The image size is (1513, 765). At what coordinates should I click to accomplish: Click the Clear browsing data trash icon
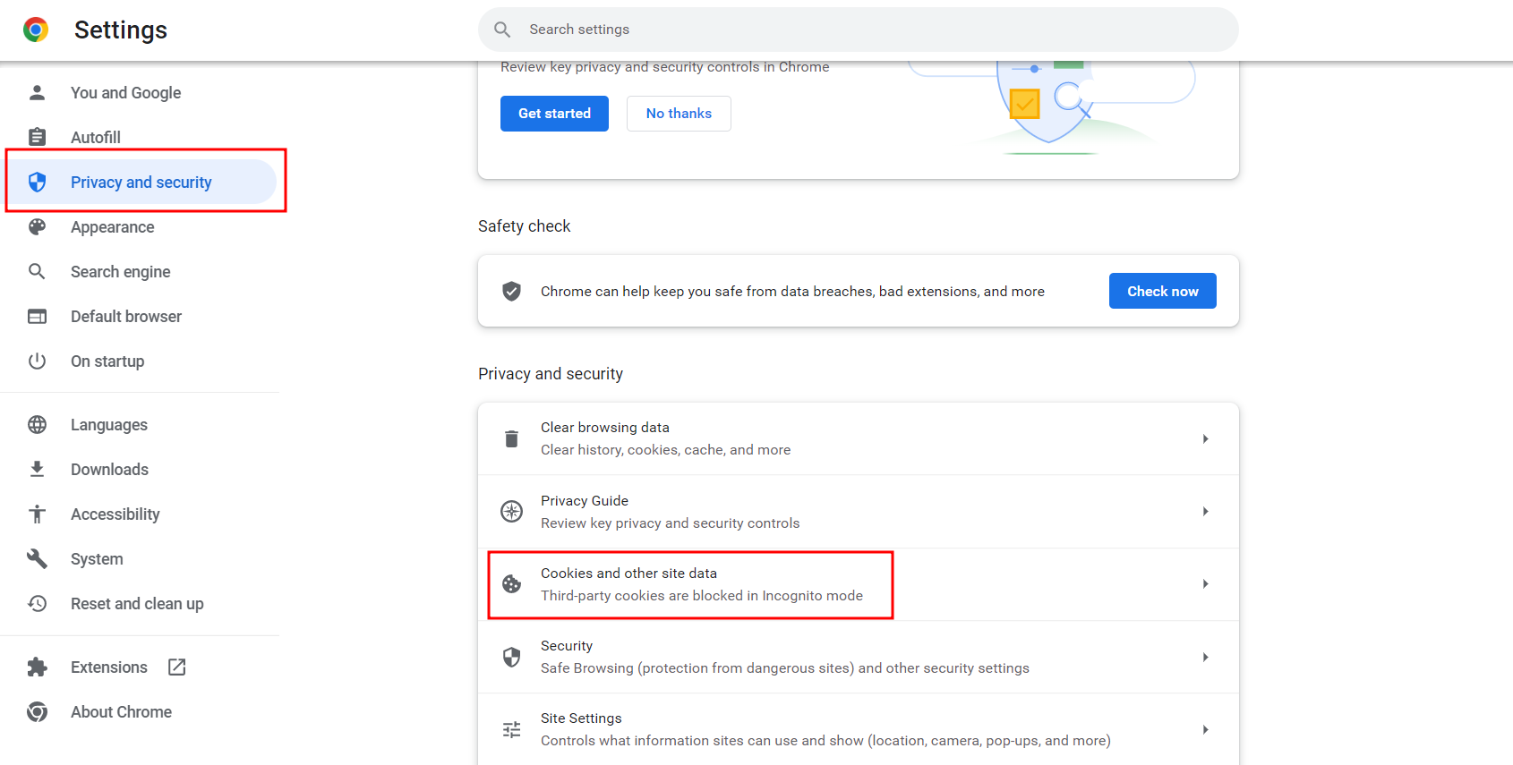(511, 438)
